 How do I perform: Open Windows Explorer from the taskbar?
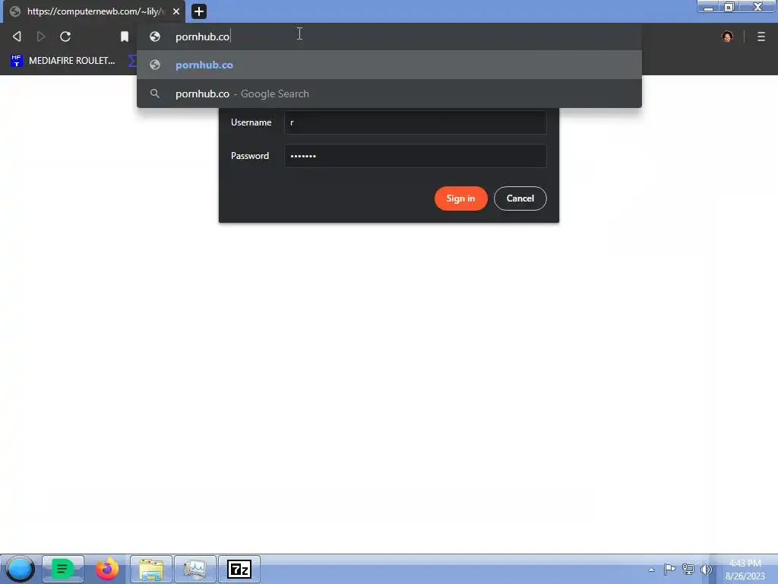[151, 569]
